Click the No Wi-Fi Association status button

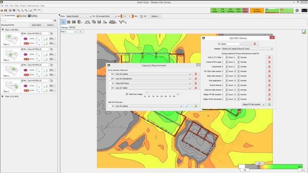pos(257,10)
